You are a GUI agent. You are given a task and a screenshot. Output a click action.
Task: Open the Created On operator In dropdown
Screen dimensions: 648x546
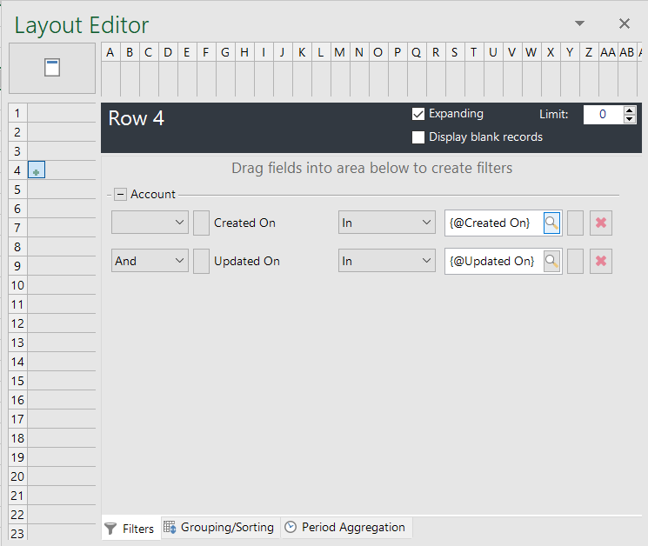click(386, 223)
